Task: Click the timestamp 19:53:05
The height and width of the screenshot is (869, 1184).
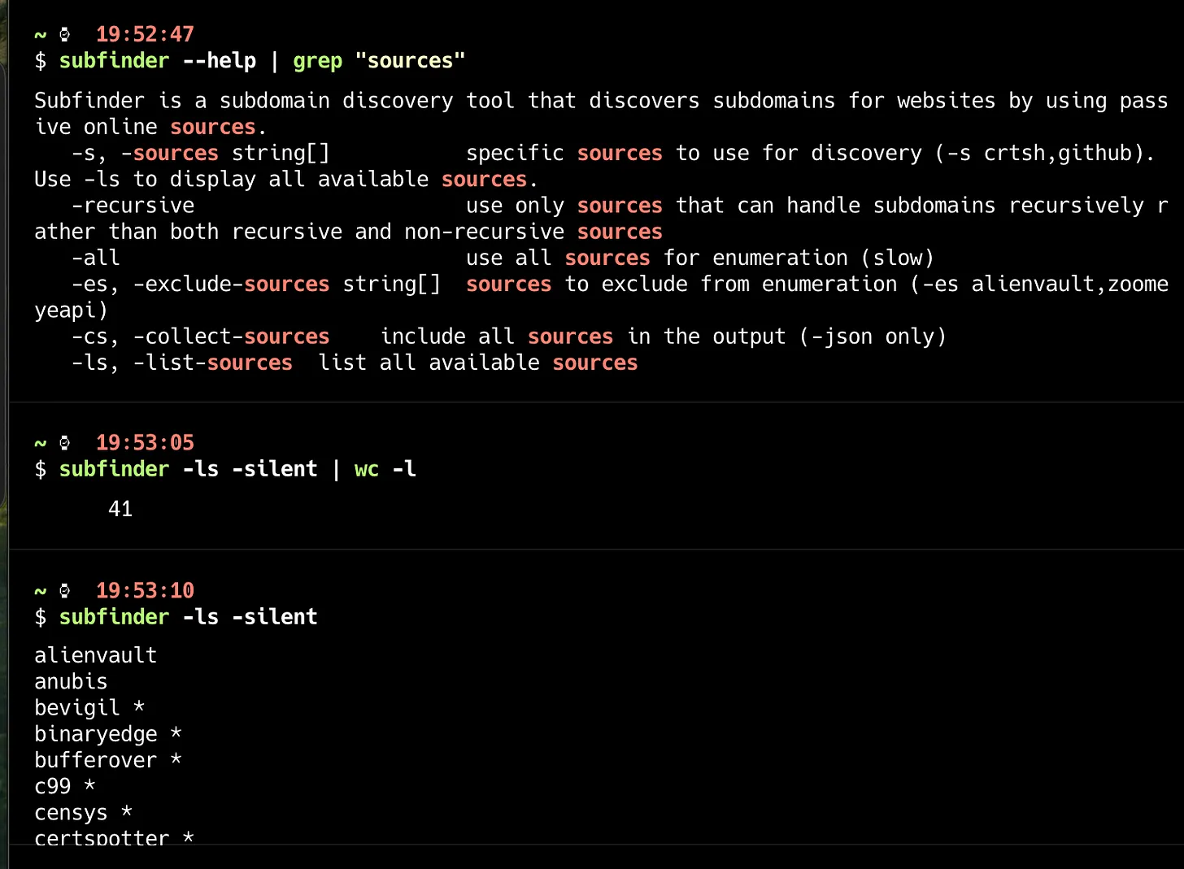Action: tap(145, 442)
